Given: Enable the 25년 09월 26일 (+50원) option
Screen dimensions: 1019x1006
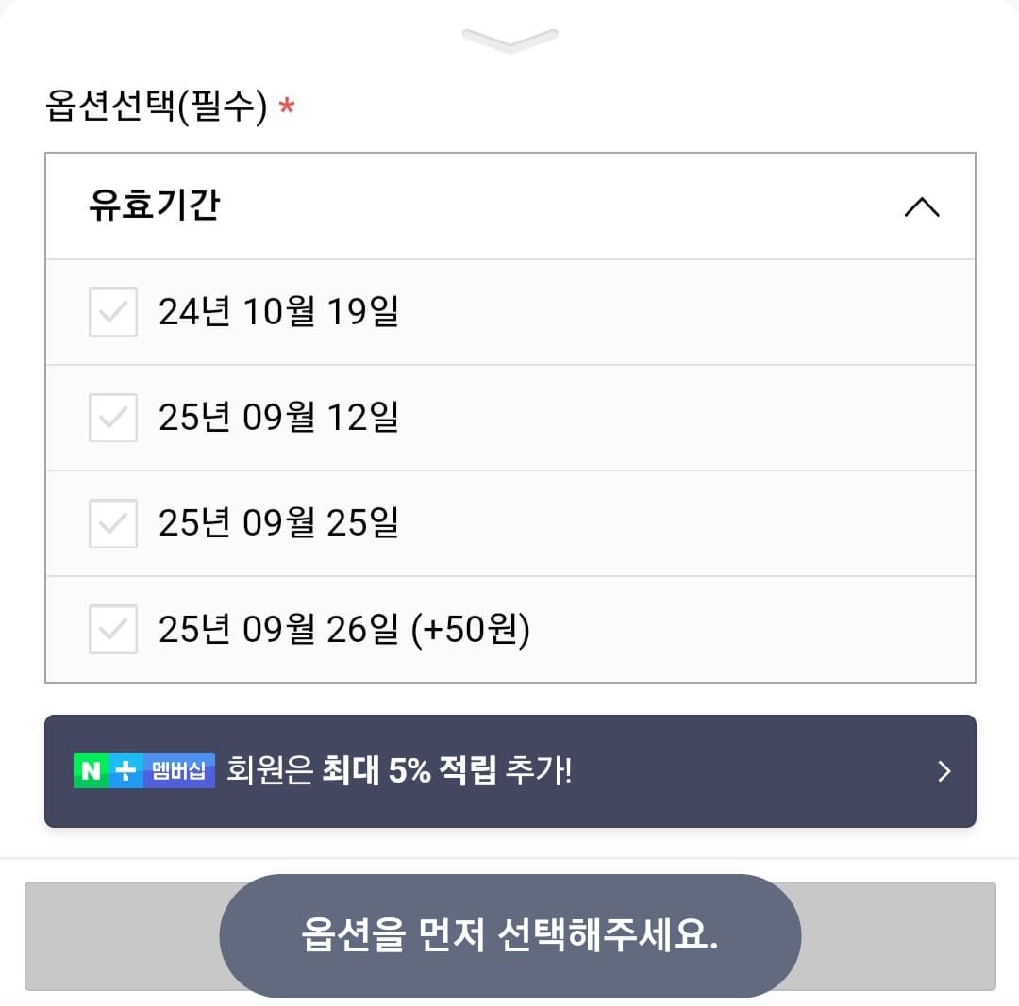Looking at the screenshot, I should click(112, 628).
